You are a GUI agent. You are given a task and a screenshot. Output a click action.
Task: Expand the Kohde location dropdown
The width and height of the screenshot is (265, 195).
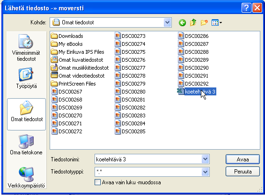[x=167, y=22]
